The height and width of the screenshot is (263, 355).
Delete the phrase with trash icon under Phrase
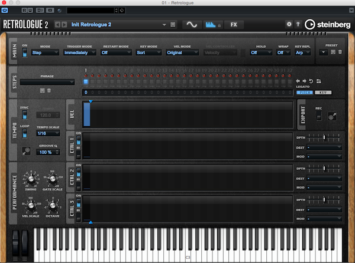point(49,90)
